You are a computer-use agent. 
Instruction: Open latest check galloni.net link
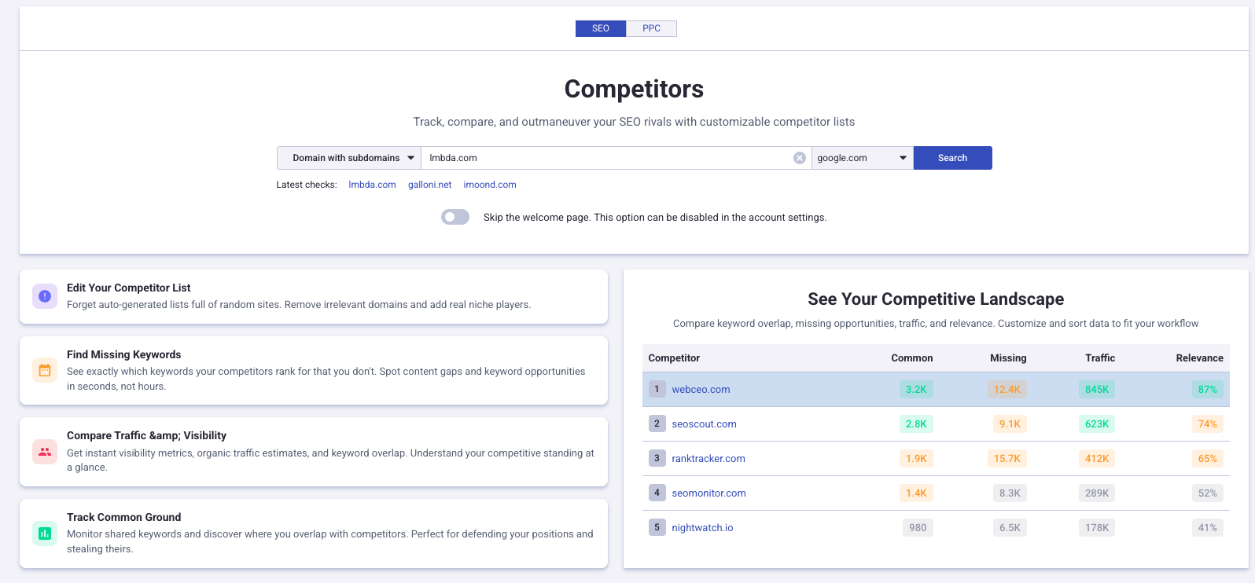430,185
